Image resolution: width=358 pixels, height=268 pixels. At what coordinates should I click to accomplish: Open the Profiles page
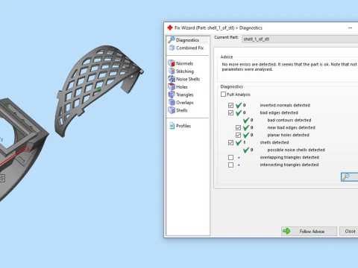click(x=180, y=126)
